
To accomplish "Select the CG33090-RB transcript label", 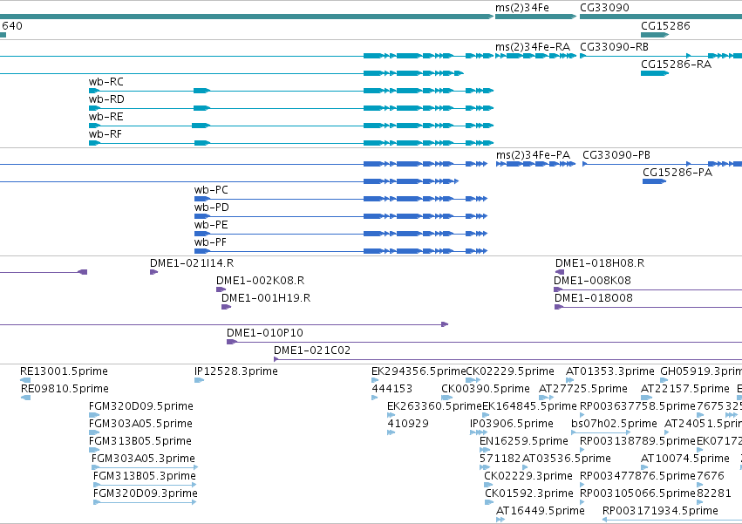I will tap(614, 47).
